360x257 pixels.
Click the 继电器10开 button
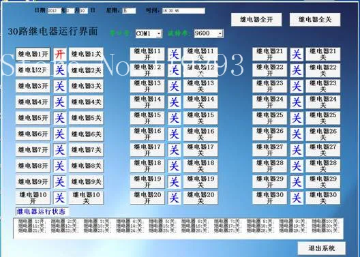33,198
